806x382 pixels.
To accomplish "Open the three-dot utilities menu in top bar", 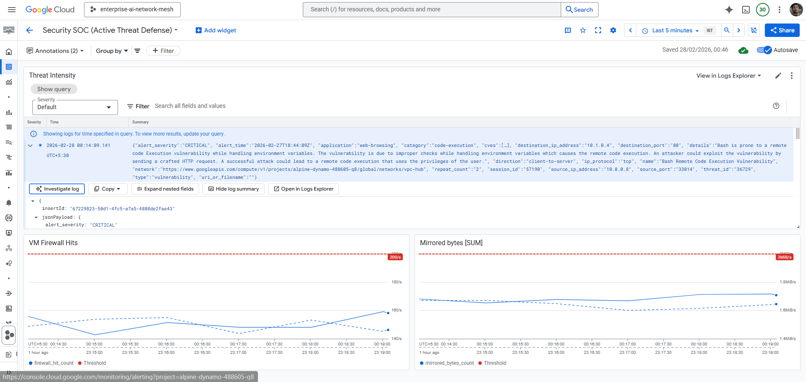I will click(780, 10).
